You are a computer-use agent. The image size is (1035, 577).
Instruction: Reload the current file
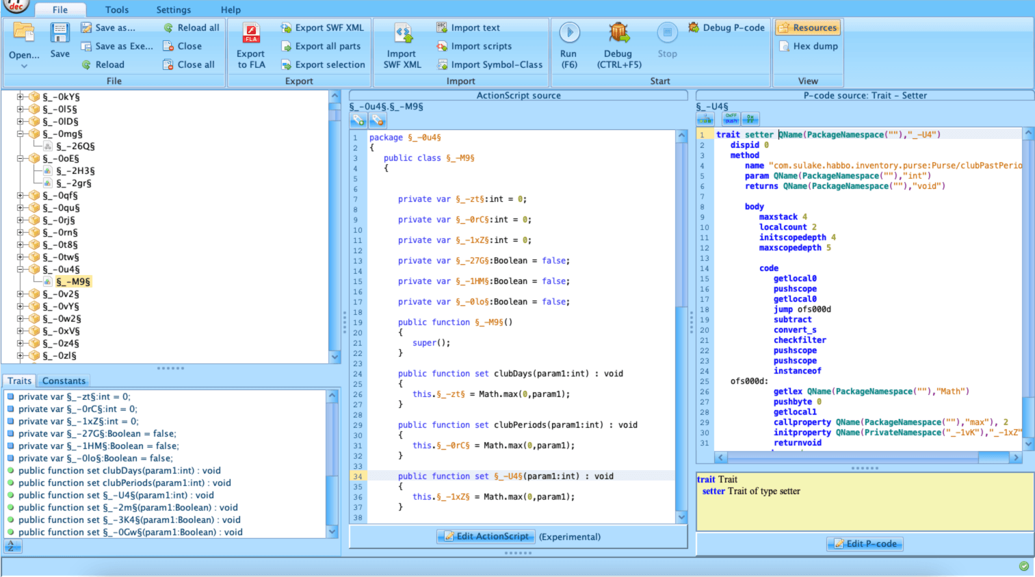[x=103, y=64]
